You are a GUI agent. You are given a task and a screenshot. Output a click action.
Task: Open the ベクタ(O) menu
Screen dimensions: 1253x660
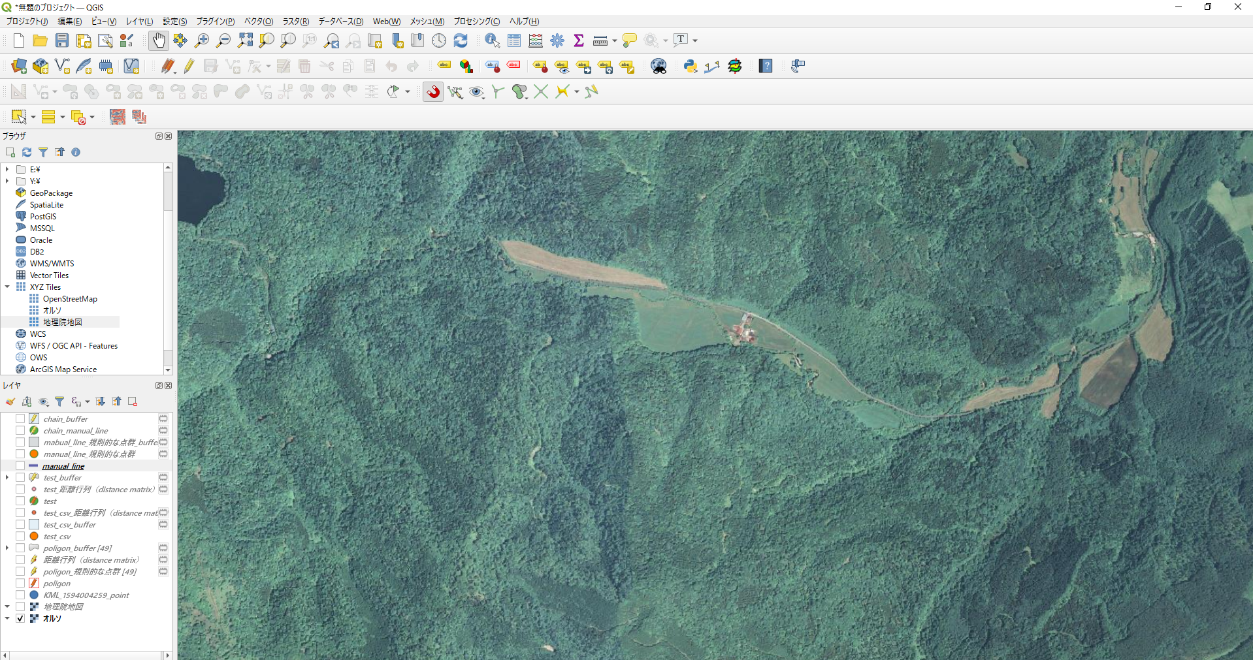258,22
